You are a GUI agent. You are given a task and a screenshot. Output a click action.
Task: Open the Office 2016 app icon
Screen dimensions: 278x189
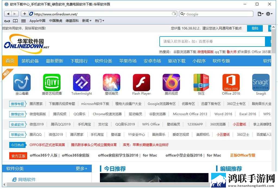[x=231, y=82]
